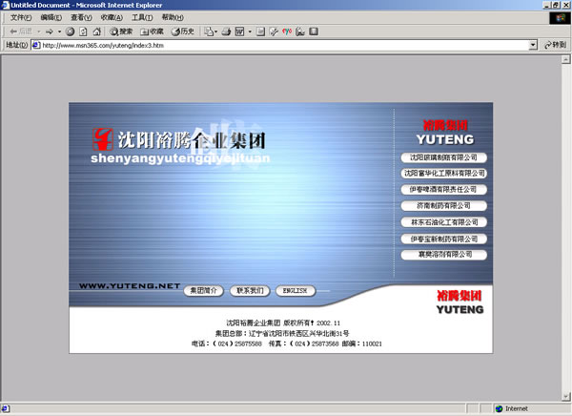Click the 转到 (Go) button

point(555,45)
